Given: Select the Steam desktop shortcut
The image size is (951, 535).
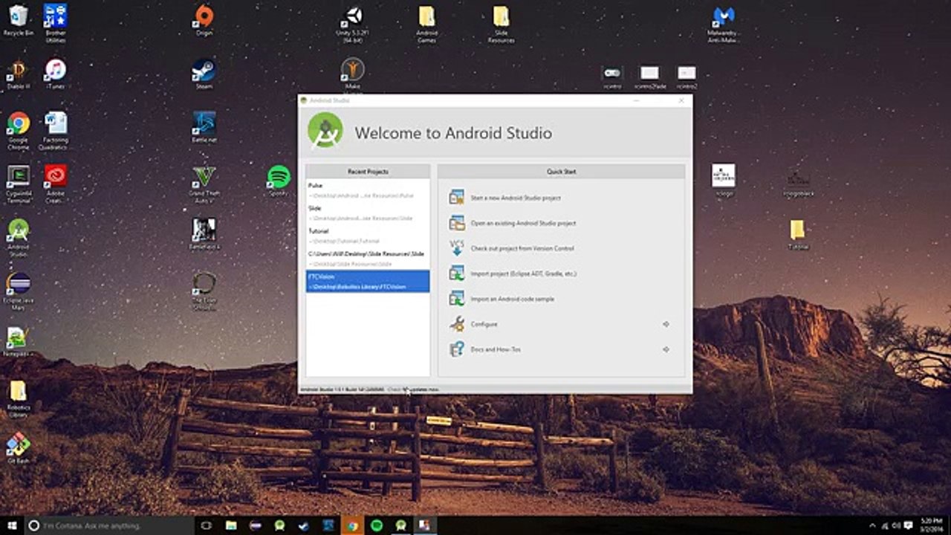Looking at the screenshot, I should [204, 74].
